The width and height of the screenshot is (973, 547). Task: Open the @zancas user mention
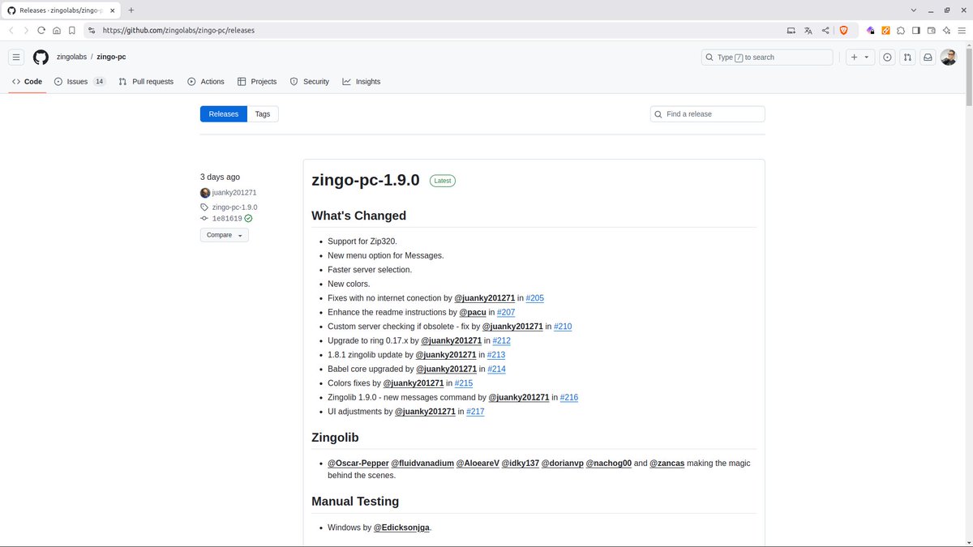pyautogui.click(x=667, y=464)
